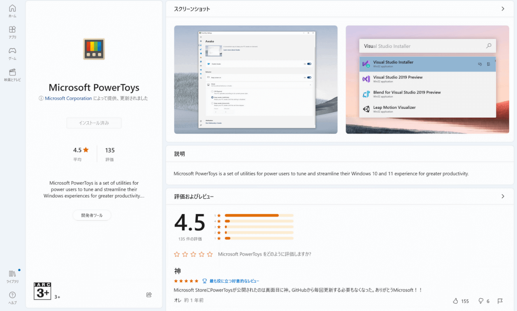Click the 説明 section header

(179, 154)
